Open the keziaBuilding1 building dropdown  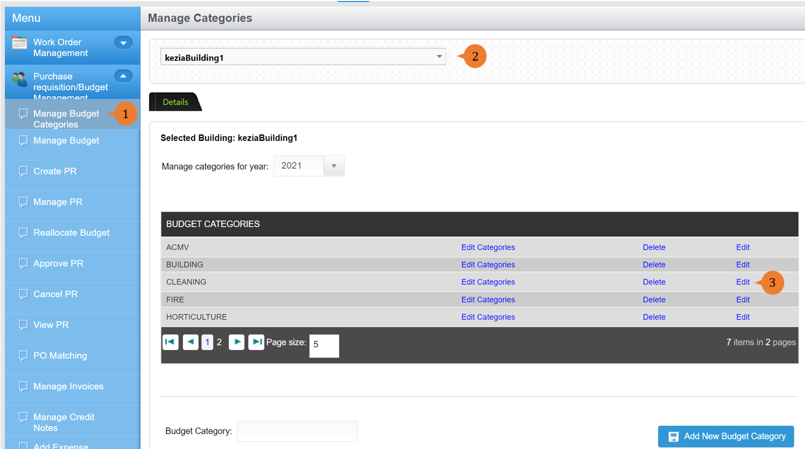pos(303,57)
